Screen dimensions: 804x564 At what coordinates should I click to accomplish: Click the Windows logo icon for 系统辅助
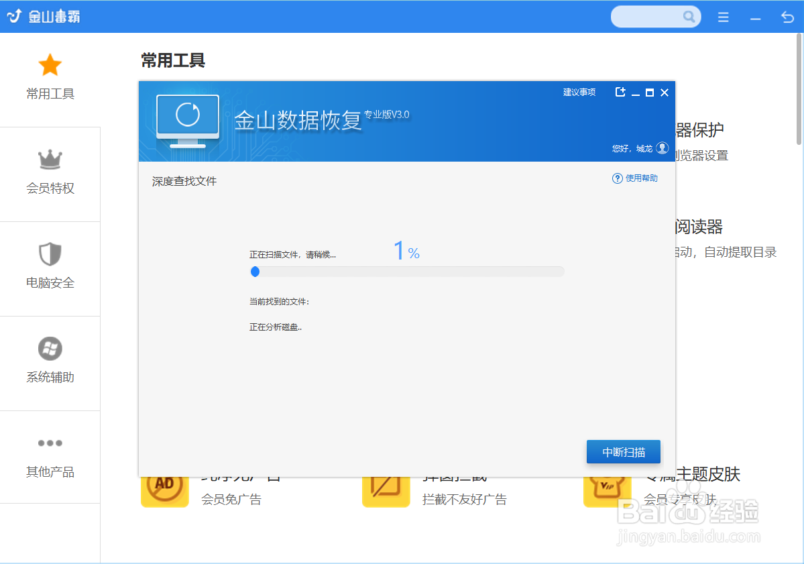click(x=50, y=349)
